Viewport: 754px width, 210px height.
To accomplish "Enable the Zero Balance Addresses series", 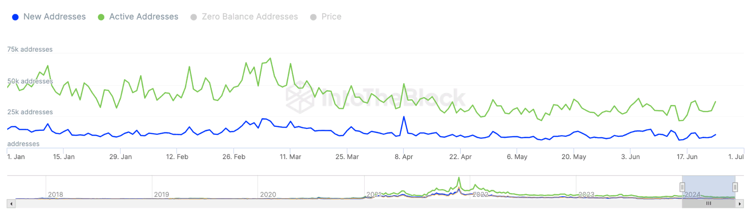I will pyautogui.click(x=249, y=17).
